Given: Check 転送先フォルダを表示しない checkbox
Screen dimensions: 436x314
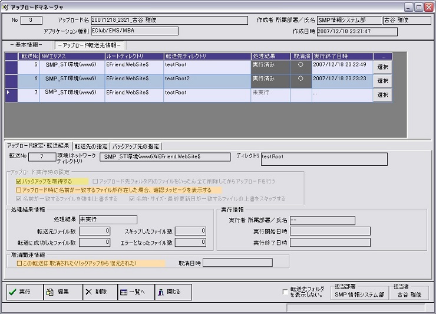Looking at the screenshot, I should [x=285, y=292].
